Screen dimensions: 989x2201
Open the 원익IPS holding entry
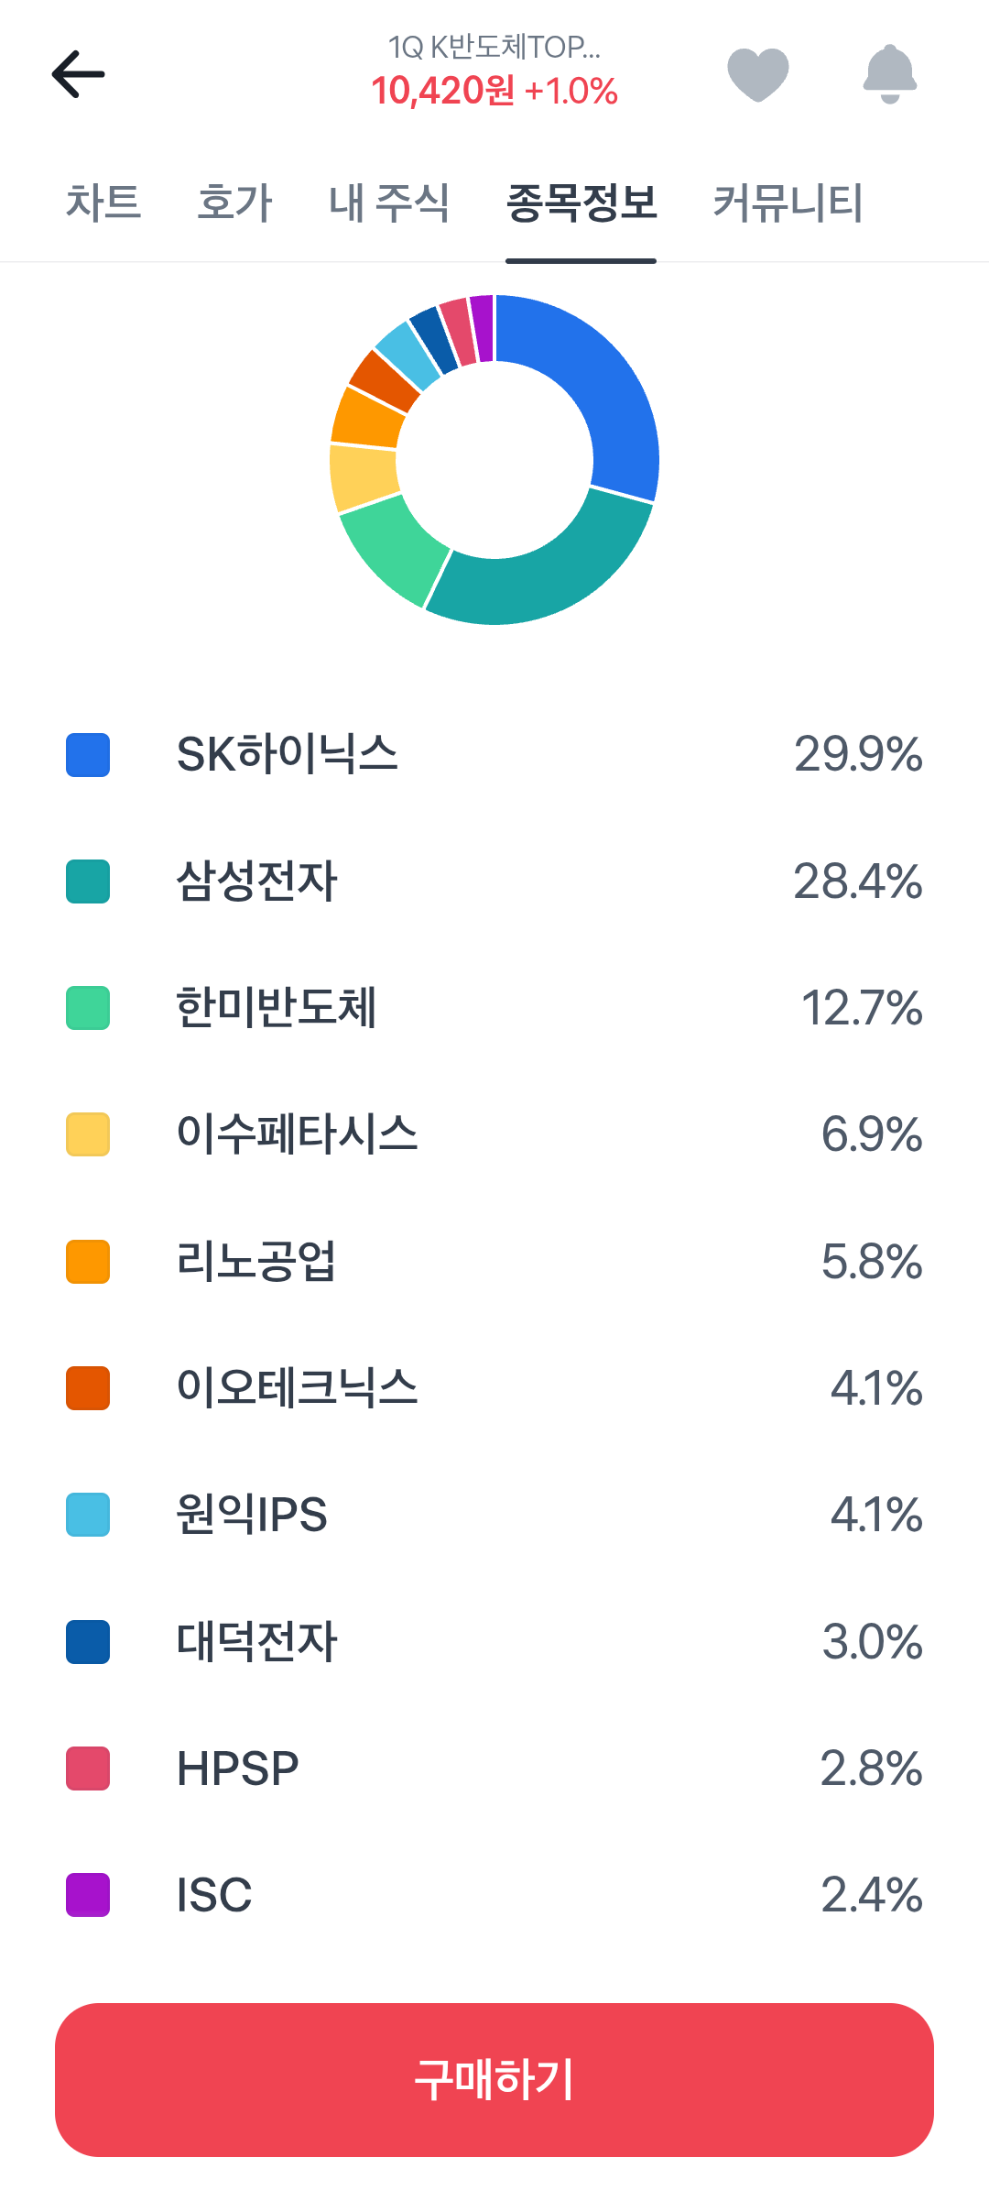tap(494, 1515)
